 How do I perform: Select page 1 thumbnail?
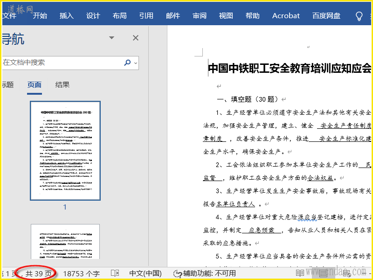[65, 151]
